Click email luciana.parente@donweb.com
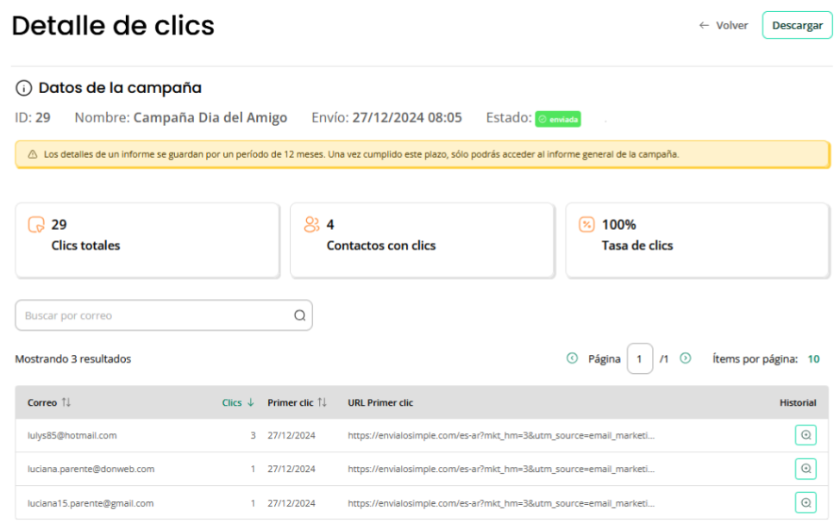Viewport: 840px width, 529px height. (x=91, y=469)
